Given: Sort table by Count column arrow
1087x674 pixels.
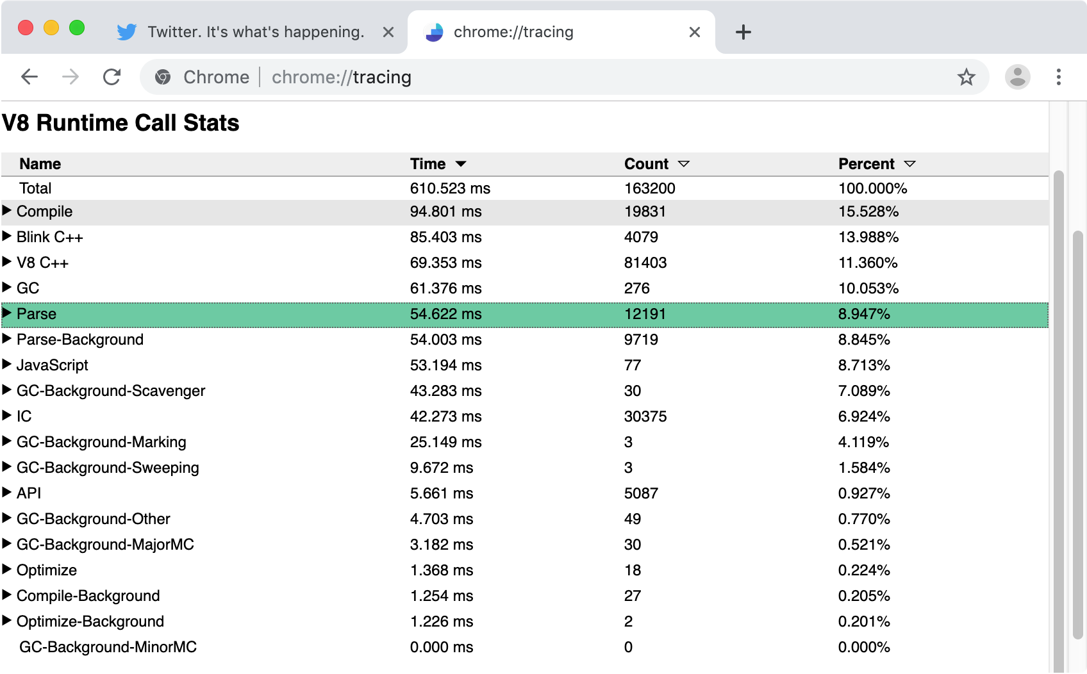Looking at the screenshot, I should point(684,164).
